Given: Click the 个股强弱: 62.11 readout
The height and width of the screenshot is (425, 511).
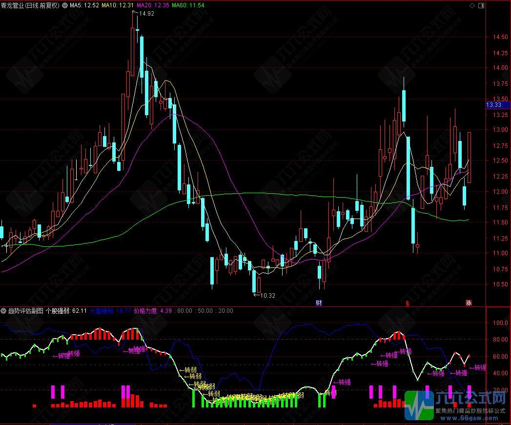Looking at the screenshot, I should (66, 311).
